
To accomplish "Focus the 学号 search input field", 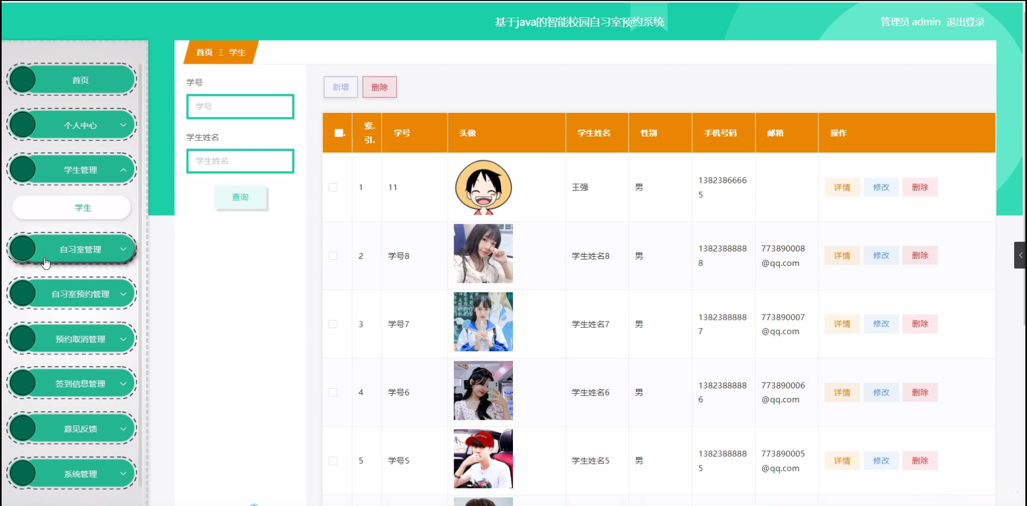I will (240, 106).
